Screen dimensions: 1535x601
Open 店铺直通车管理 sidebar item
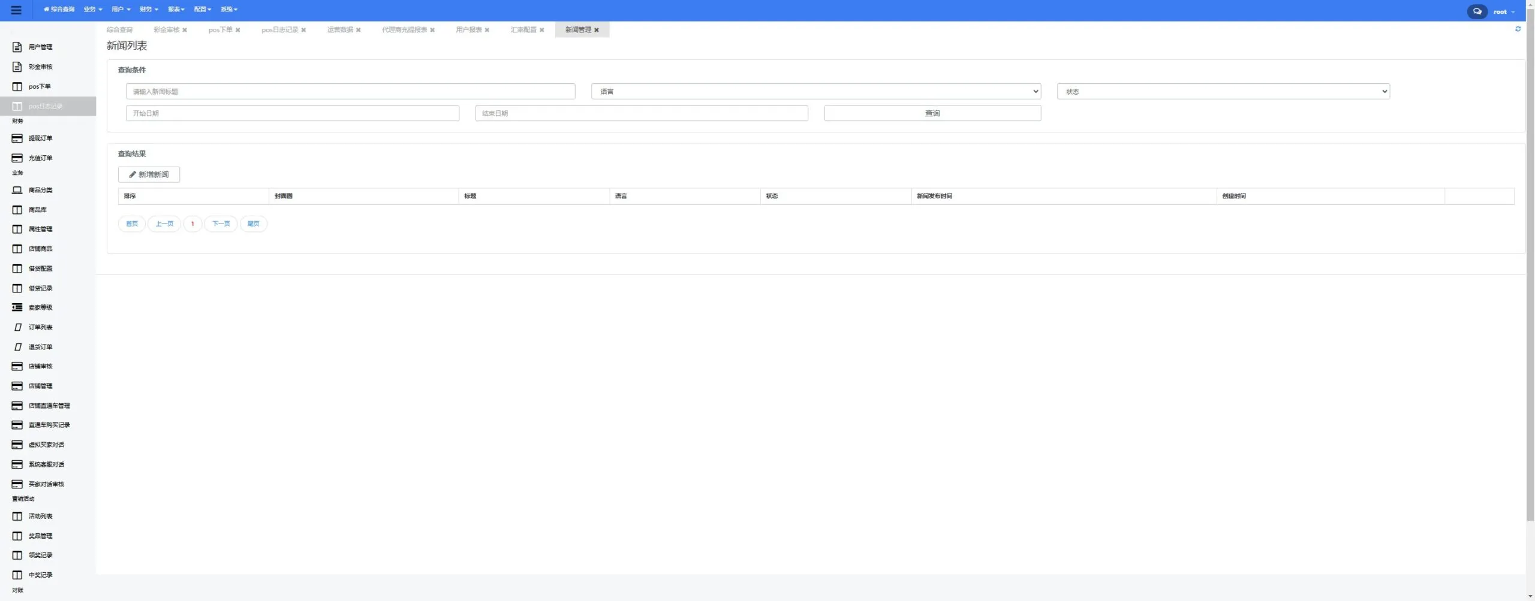pos(49,406)
